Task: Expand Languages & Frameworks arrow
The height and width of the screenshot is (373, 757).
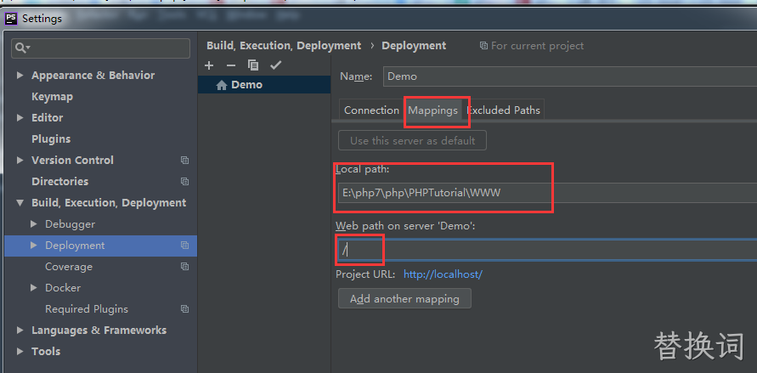Action: click(x=20, y=330)
